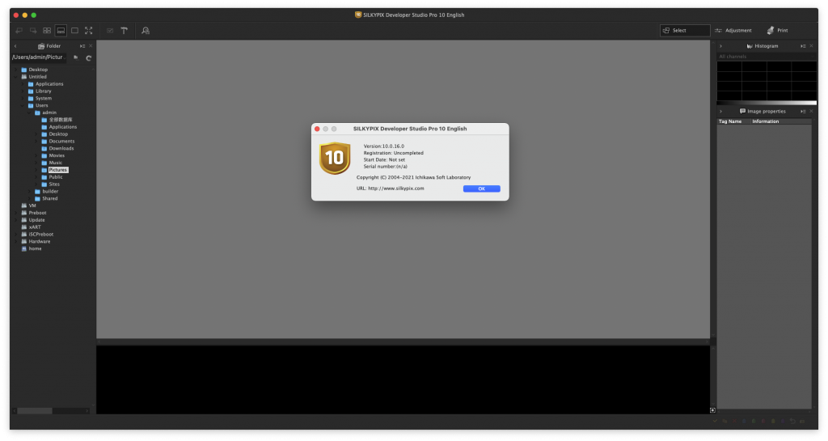The height and width of the screenshot is (441, 828).
Task: Select the Downloads folder
Action: [x=61, y=148]
